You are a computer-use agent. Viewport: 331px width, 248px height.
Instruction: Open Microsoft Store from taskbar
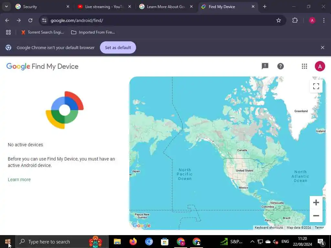pos(165,242)
